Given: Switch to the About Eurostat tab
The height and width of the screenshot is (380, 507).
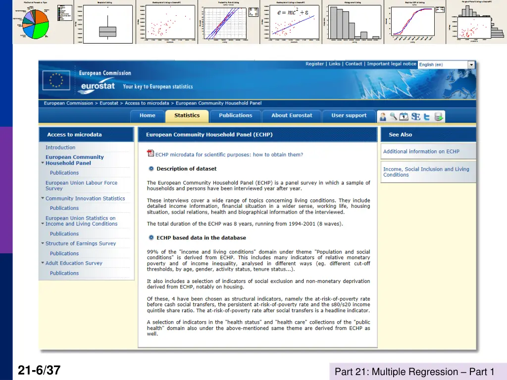Looking at the screenshot, I should 292,116.
